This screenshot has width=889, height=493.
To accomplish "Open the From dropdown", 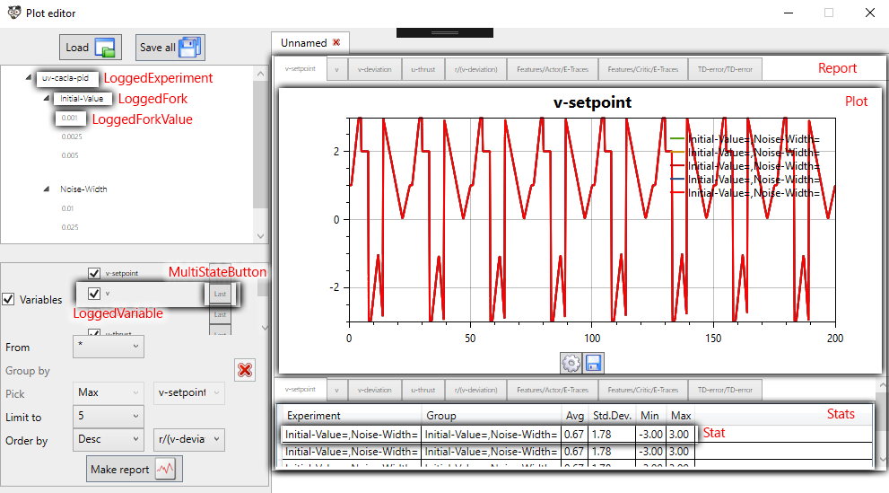I will coord(109,347).
